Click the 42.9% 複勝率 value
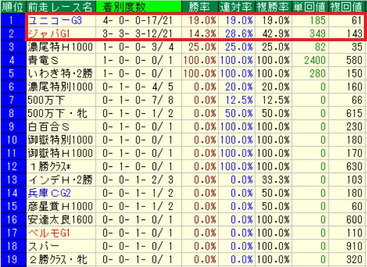 tap(276, 34)
